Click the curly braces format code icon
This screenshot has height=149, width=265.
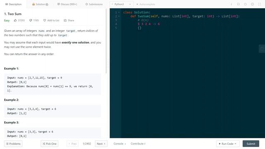point(238,4)
